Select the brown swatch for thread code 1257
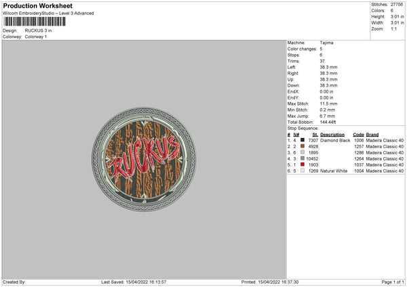The image size is (407, 287). point(303,146)
